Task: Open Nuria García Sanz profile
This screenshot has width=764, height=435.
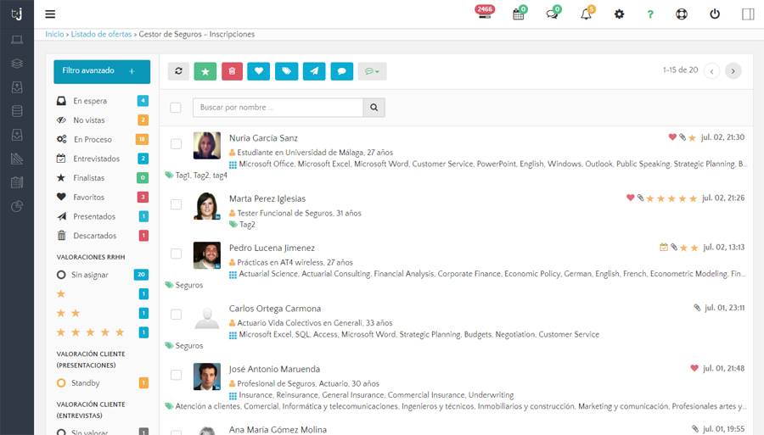Action: 263,138
